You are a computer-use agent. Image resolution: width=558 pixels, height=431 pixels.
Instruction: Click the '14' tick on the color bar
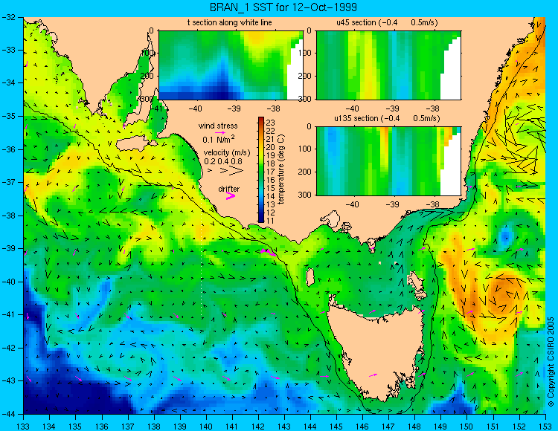click(x=271, y=196)
